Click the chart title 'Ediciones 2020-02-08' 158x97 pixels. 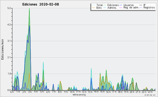[41, 4]
